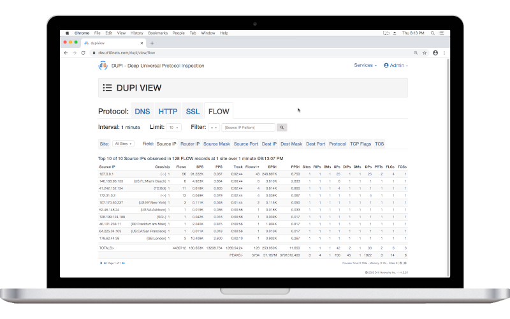Switch to the DNS protocol tab
This screenshot has width=510, height=319.
tap(142, 112)
